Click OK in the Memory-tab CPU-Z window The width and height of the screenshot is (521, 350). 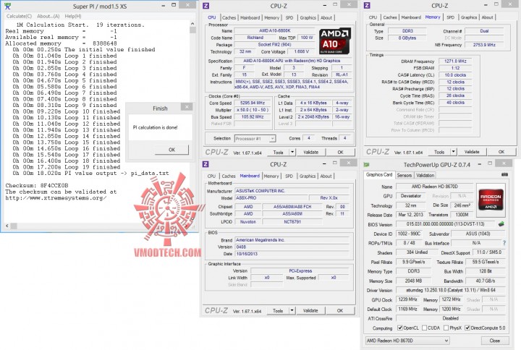point(501,152)
